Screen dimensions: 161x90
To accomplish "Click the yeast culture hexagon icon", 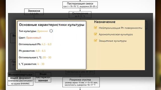I will point(51,31).
